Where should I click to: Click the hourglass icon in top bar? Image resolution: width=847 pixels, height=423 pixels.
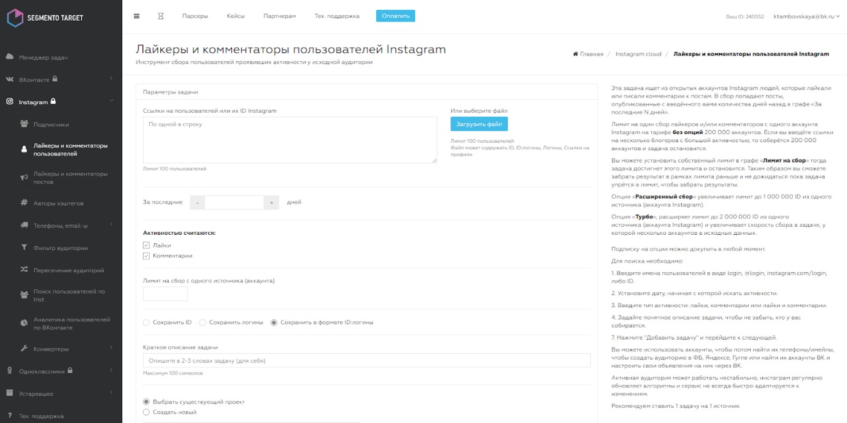click(x=161, y=16)
